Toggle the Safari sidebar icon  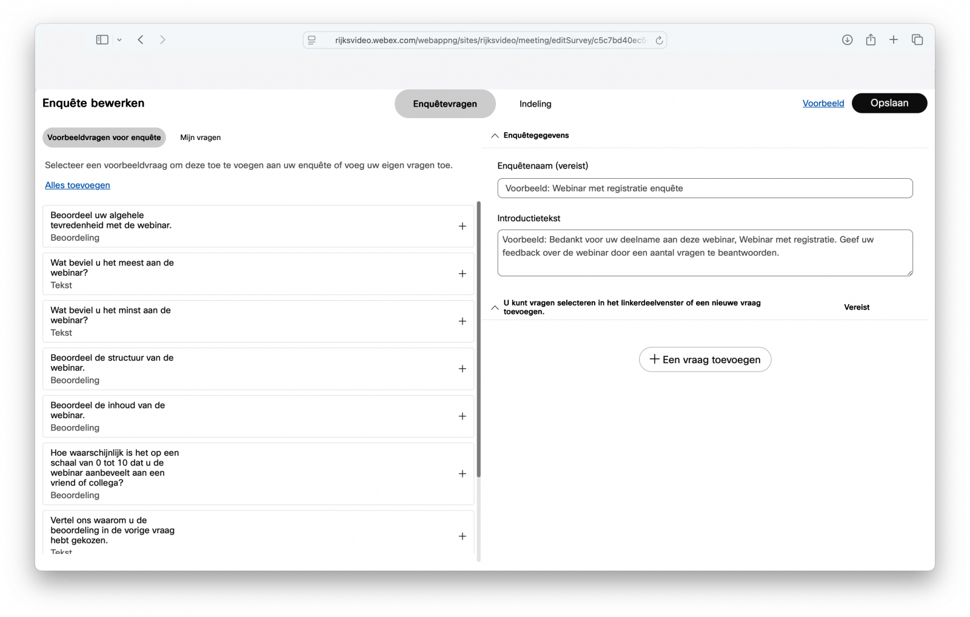pos(102,39)
